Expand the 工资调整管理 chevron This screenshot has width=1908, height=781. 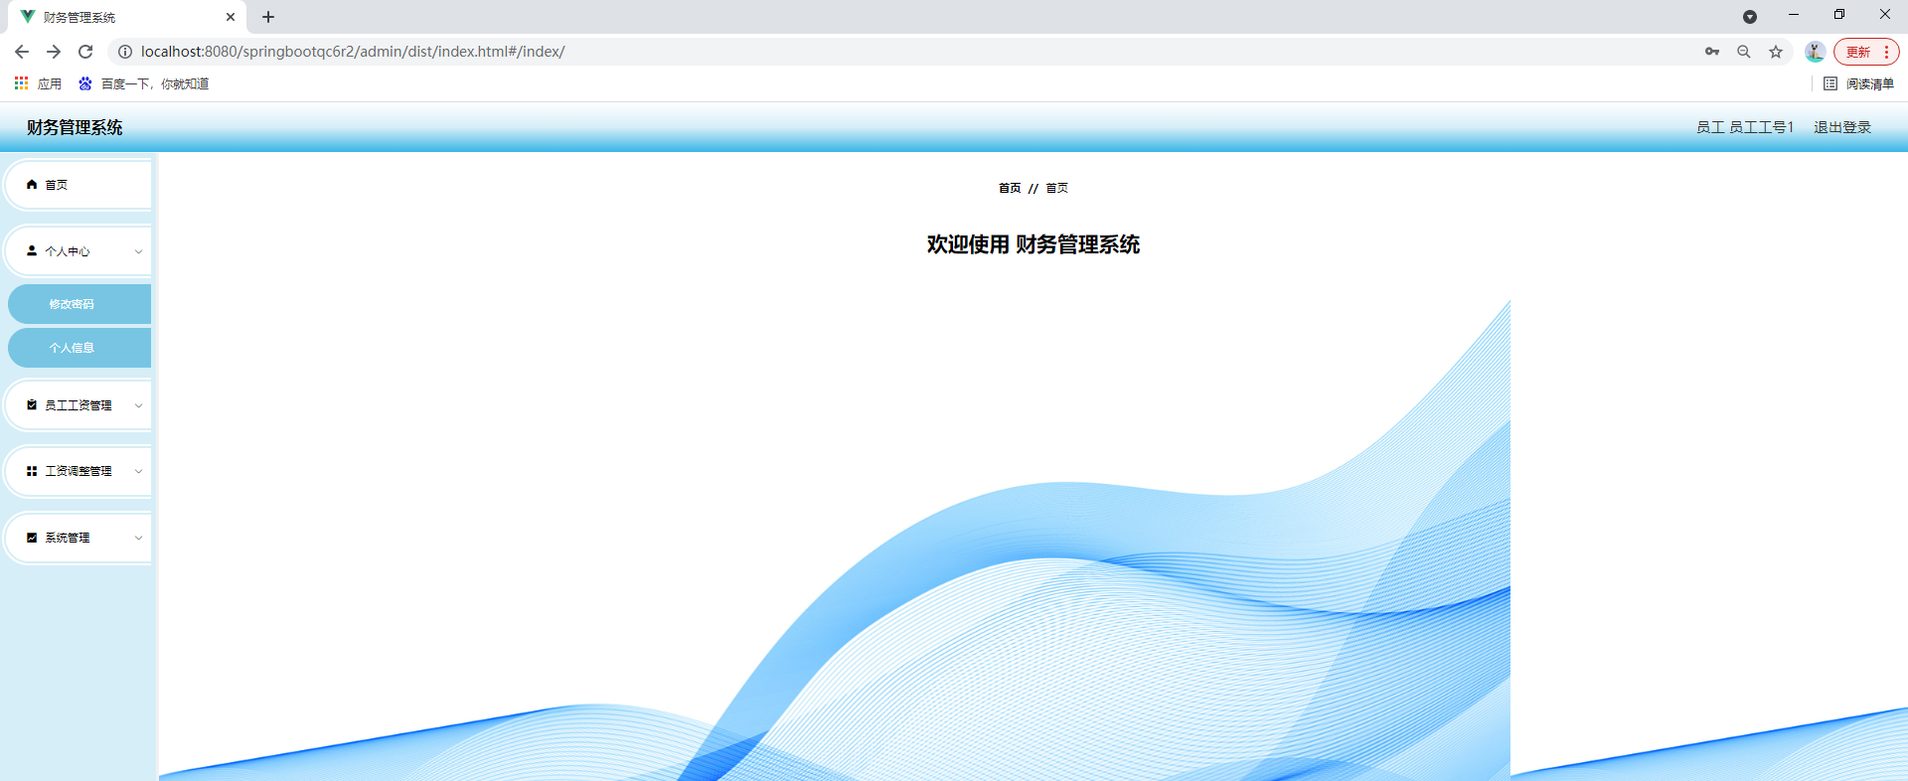[138, 471]
